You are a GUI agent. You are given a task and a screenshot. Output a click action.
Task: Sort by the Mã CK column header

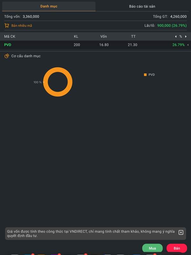coord(10,37)
